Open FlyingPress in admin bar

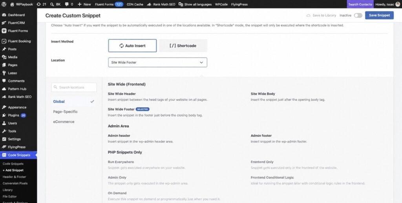(x=239, y=4)
